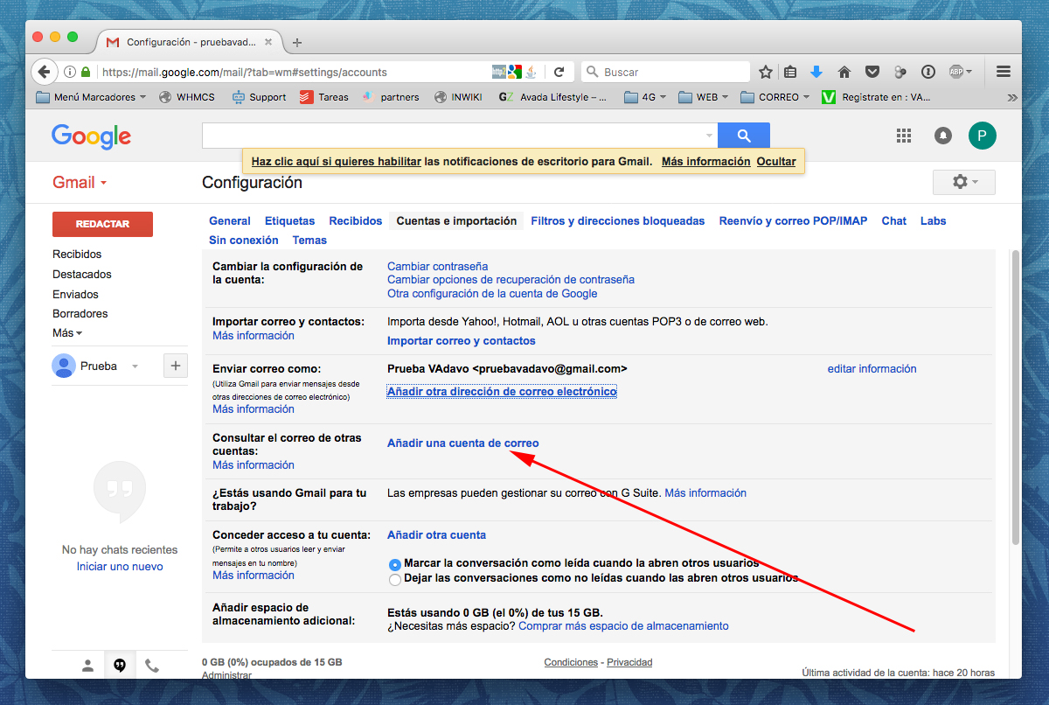Screen dimensions: 1049x705
Task: Click 'Comprar más espacio de almacenamiento' link
Action: [x=623, y=626]
